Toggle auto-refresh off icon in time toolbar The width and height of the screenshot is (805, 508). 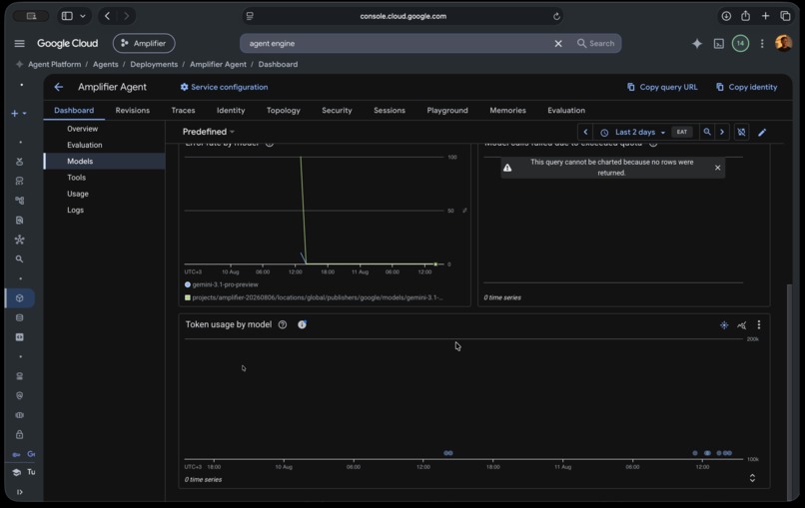pyautogui.click(x=741, y=132)
